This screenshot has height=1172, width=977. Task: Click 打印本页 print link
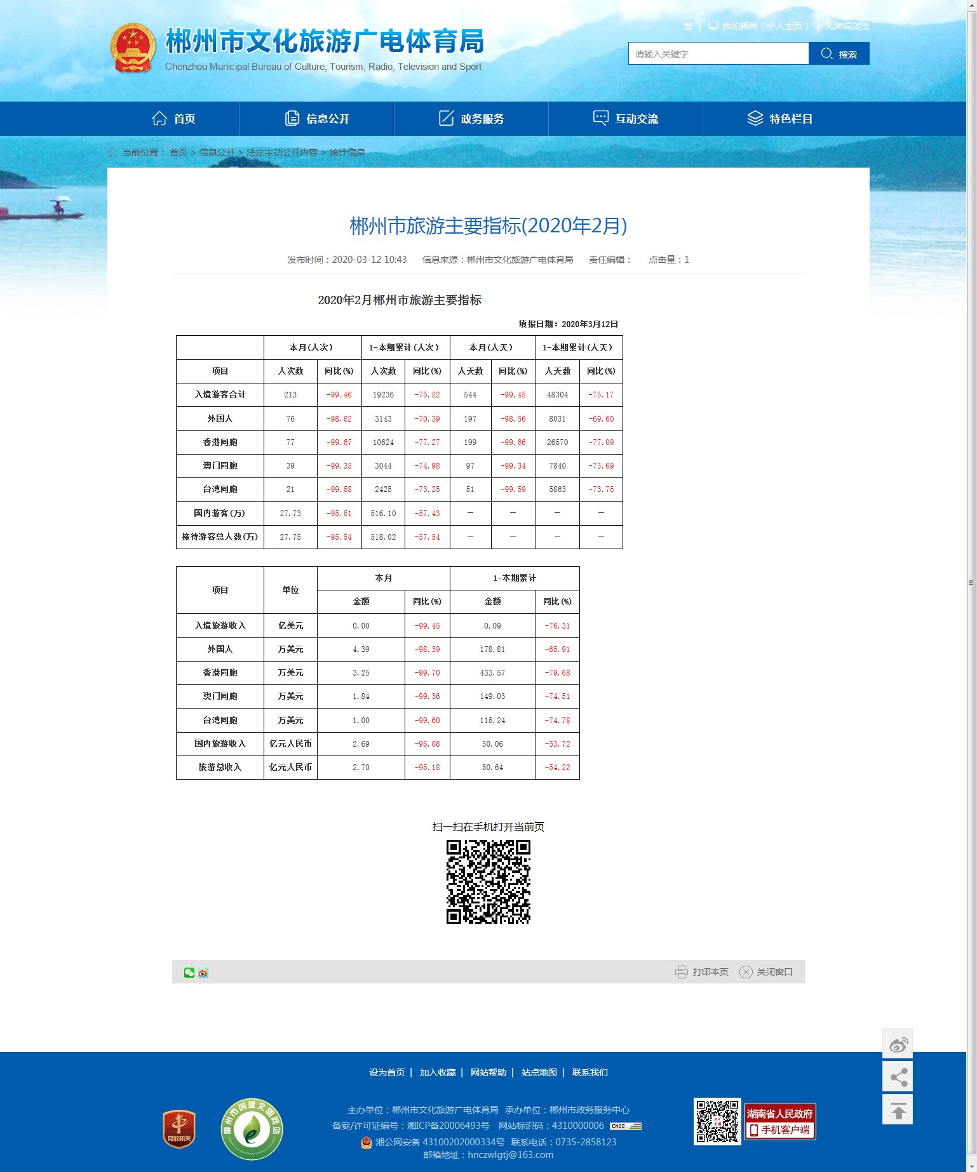point(710,972)
